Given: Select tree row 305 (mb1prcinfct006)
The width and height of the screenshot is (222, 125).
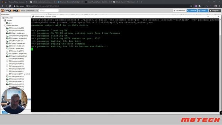Looking at the screenshot, I should point(15,61).
